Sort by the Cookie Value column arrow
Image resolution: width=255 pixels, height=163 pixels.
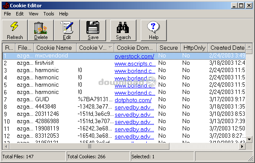point(110,48)
